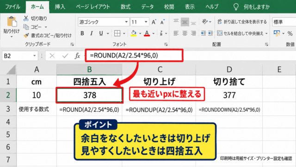
Task: Click the formula confirm checkmark icon
Action: pyautogui.click(x=65, y=56)
